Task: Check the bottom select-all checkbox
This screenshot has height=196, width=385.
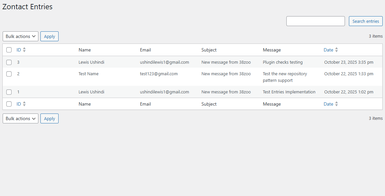Action: (9, 104)
